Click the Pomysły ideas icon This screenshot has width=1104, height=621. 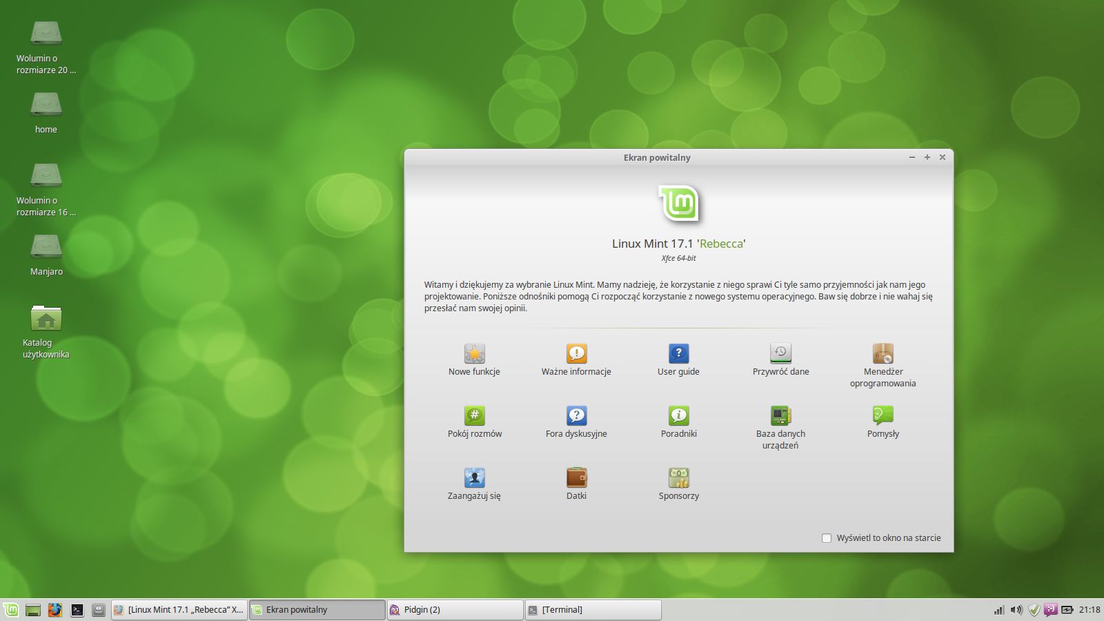883,416
